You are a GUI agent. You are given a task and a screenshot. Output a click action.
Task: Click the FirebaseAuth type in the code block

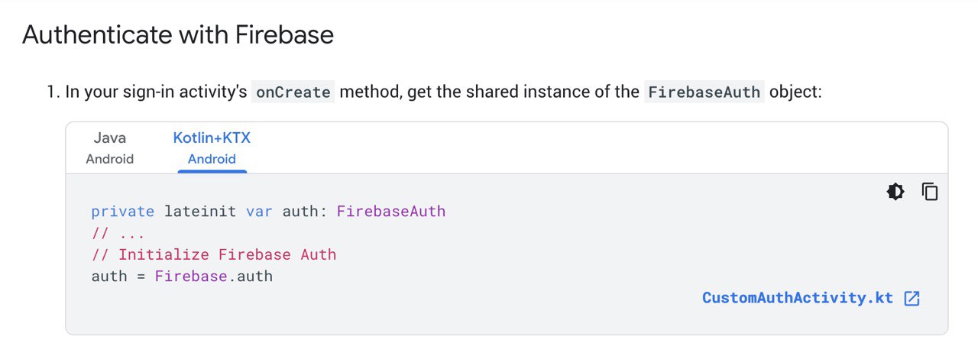click(x=391, y=211)
